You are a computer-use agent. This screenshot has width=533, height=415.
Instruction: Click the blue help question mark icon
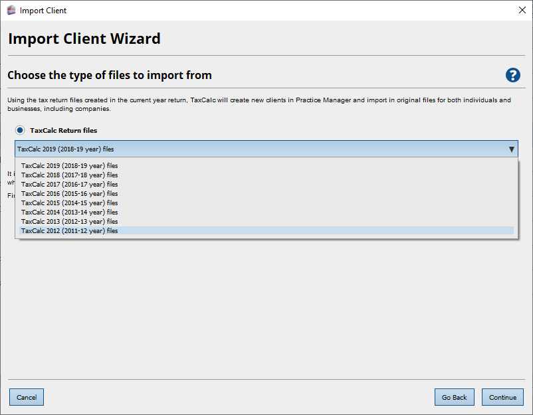click(x=512, y=75)
